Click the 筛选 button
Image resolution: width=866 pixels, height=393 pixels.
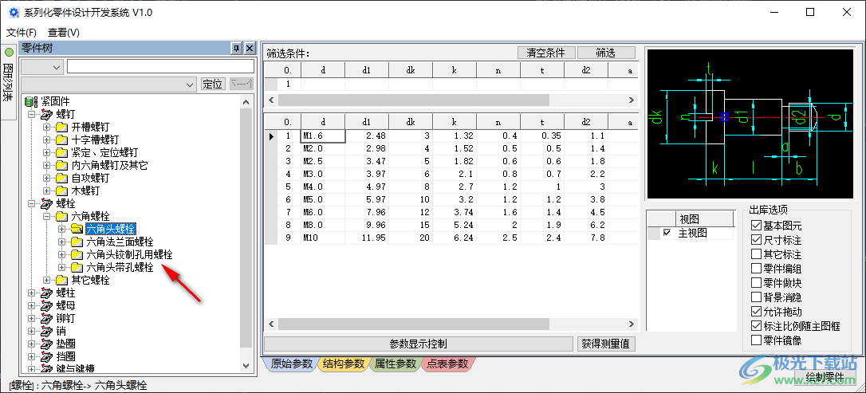[606, 53]
